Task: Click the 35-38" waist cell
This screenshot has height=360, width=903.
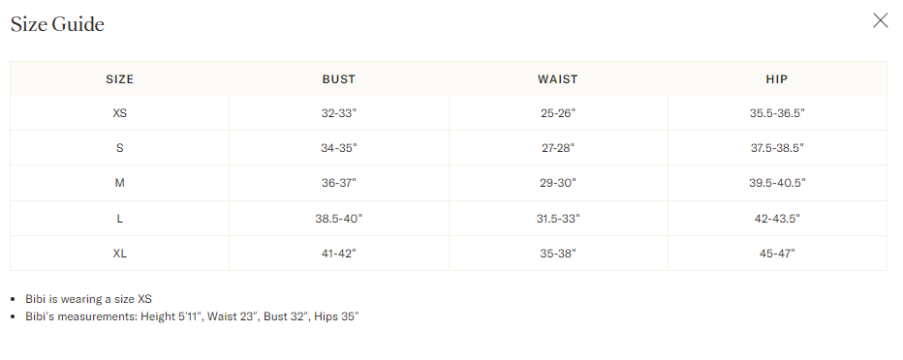Action: click(x=557, y=254)
